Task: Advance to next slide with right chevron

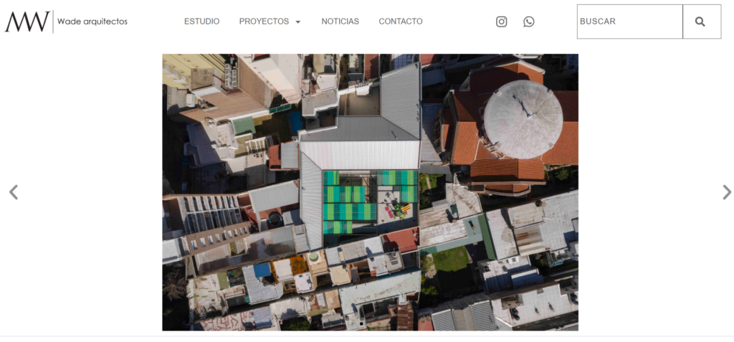Action: [726, 192]
